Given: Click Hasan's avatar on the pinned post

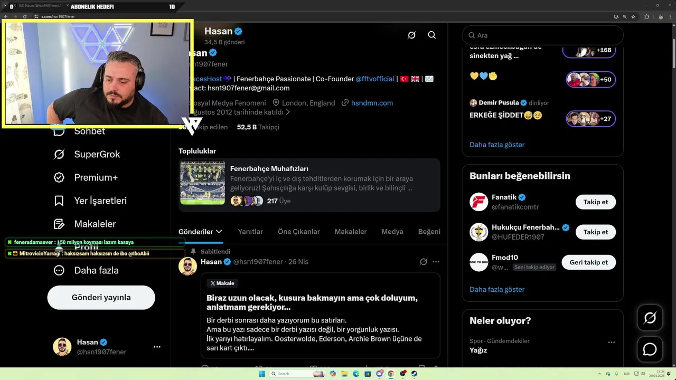Looking at the screenshot, I should [187, 266].
